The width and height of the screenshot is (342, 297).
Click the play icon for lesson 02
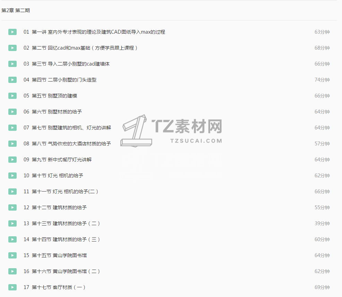click(x=12, y=48)
